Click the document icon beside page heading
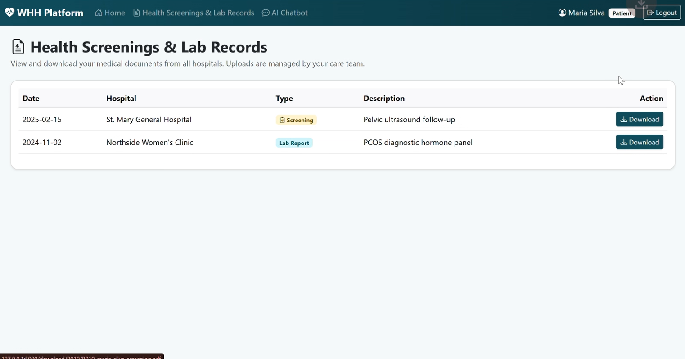The image size is (685, 359). coord(18,47)
